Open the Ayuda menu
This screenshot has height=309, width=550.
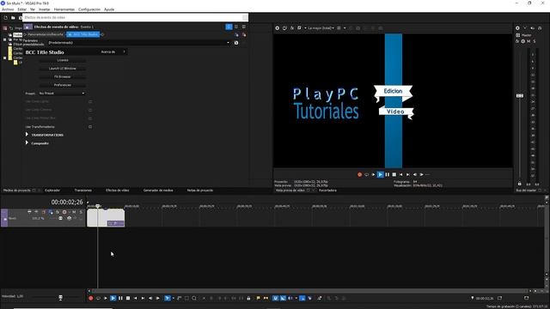click(x=109, y=9)
